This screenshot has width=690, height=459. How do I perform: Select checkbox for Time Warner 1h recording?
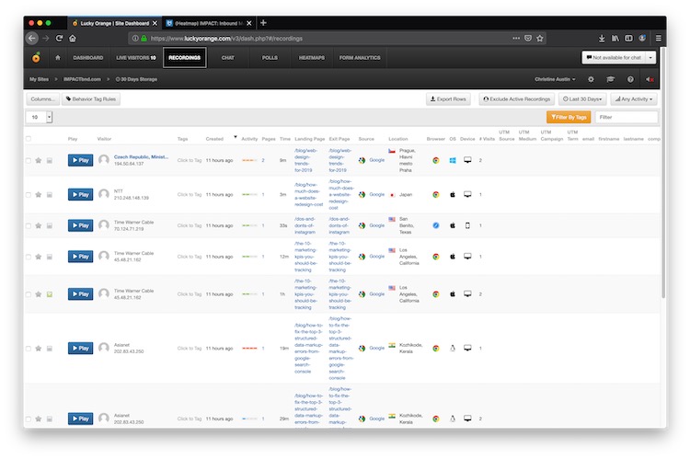pyautogui.click(x=29, y=294)
